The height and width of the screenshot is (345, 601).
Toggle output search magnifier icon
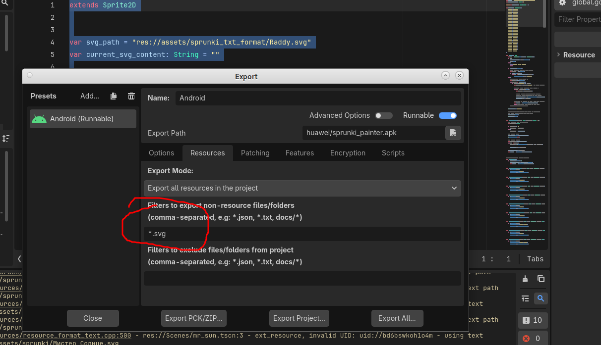[x=541, y=298]
